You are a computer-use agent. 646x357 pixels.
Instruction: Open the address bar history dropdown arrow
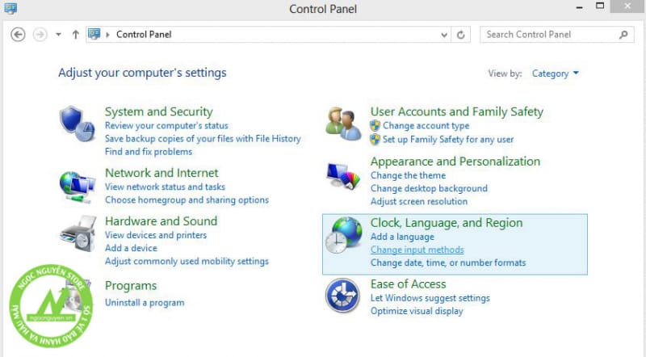(444, 35)
